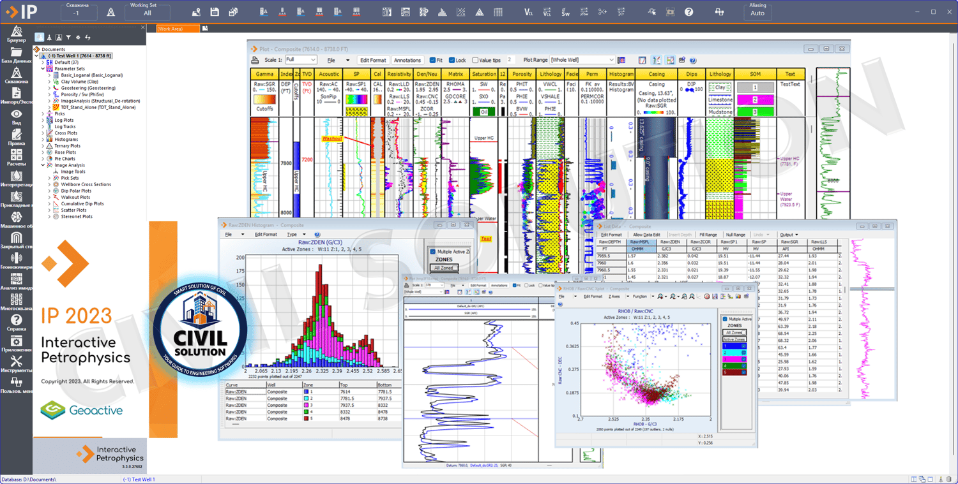Image resolution: width=958 pixels, height=484 pixels.
Task: Collapse the Image Analysis tree node
Action: click(43, 165)
